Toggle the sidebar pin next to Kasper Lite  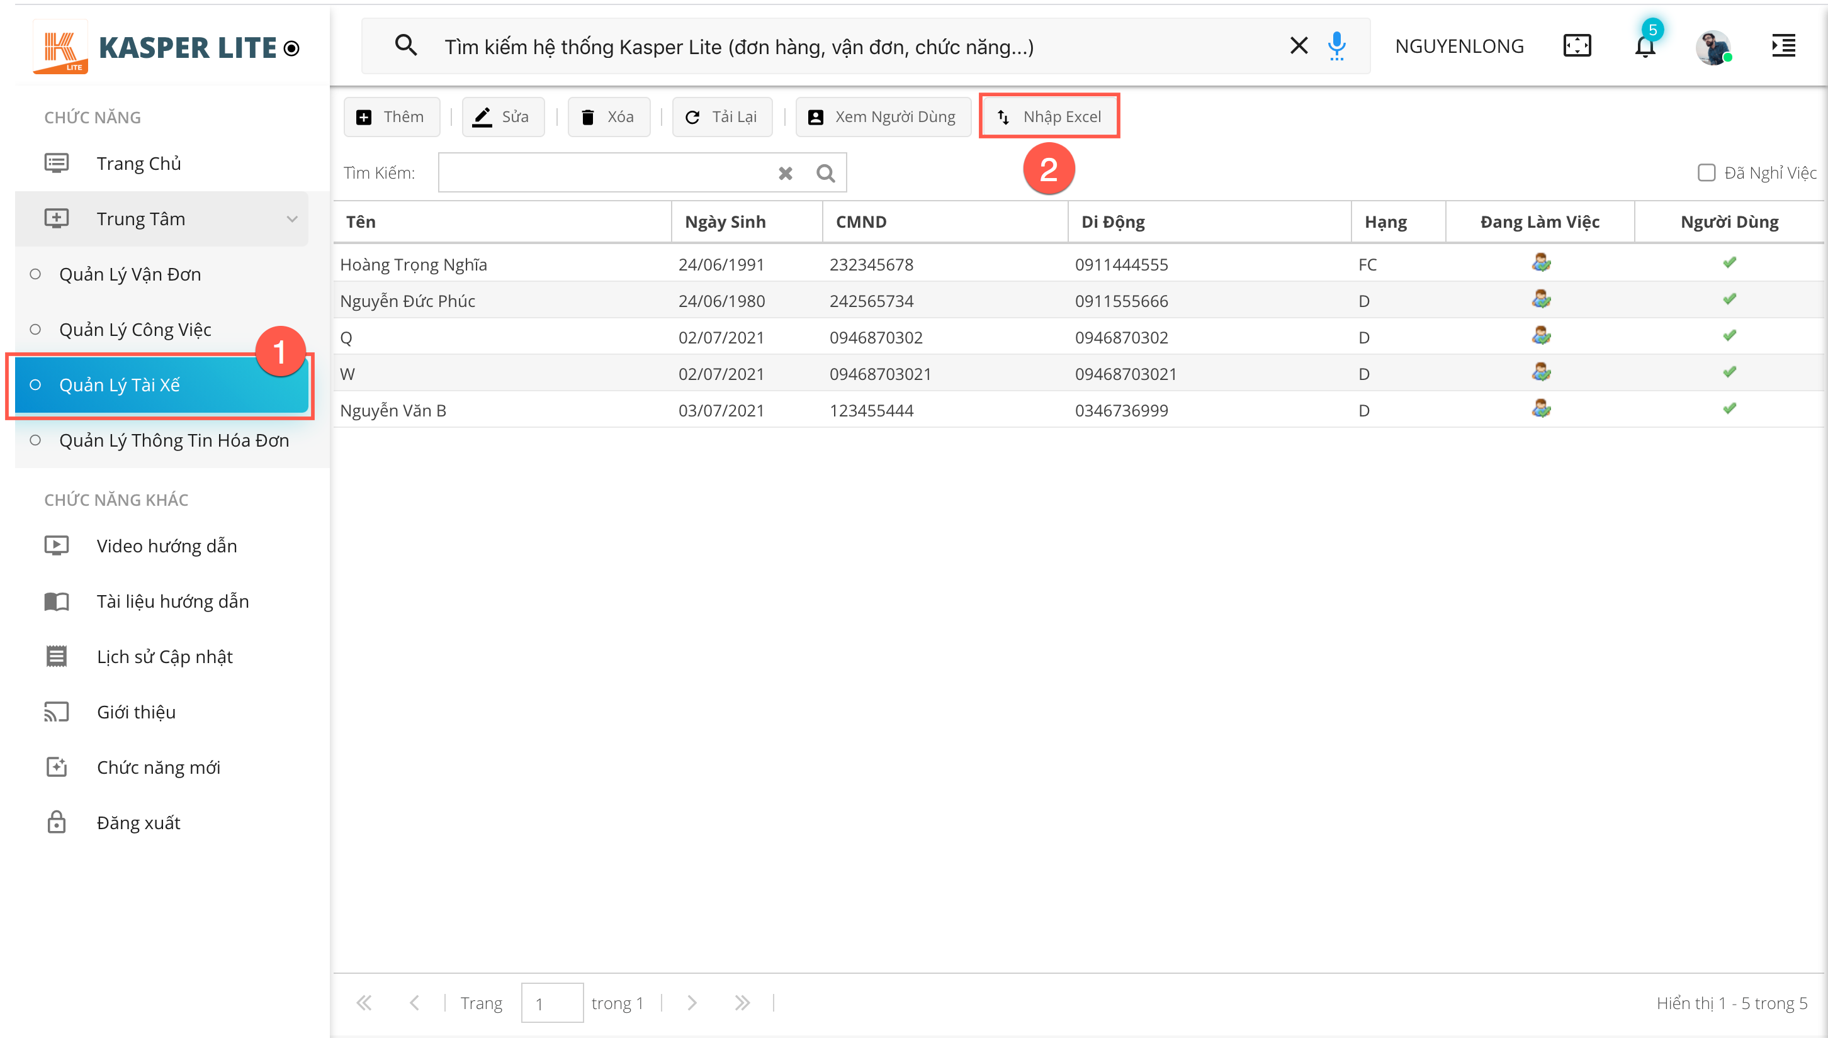[291, 48]
